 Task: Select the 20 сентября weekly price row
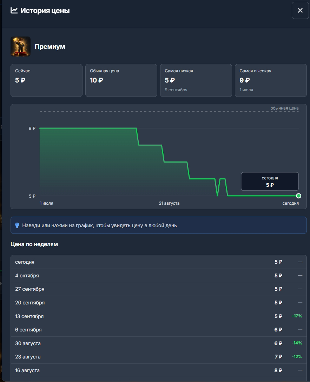pyautogui.click(x=159, y=303)
